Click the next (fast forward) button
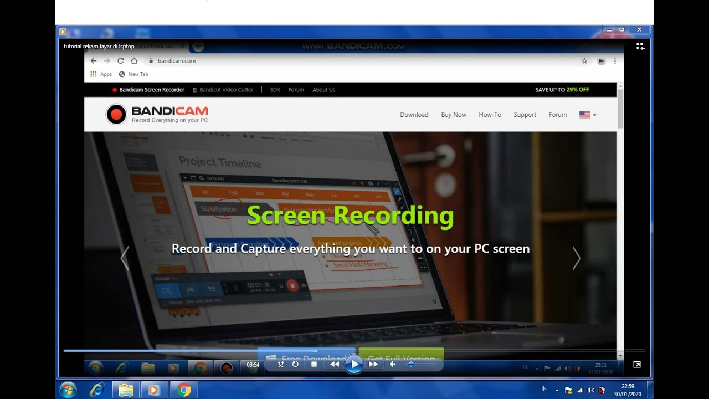Viewport: 709px width, 399px height. pos(373,364)
